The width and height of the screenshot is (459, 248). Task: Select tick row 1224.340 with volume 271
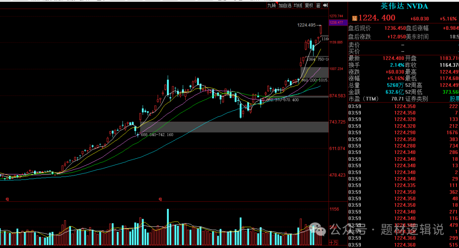pyautogui.click(x=403, y=212)
